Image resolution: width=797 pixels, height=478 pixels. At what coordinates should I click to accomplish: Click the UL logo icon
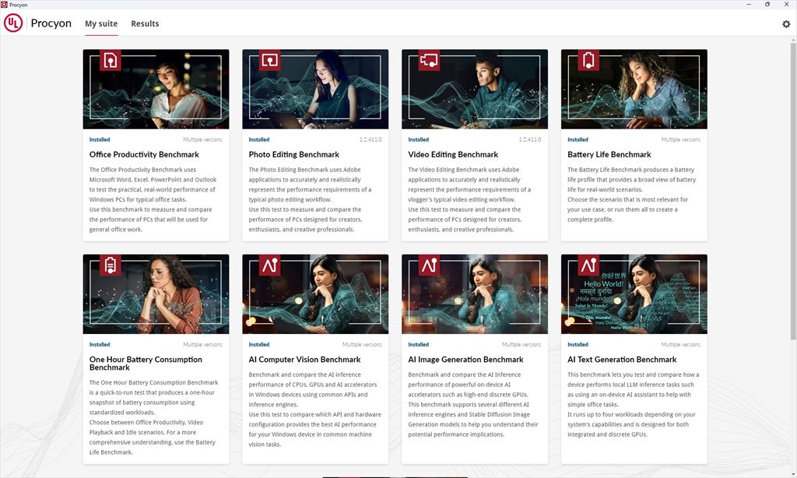[x=13, y=23]
